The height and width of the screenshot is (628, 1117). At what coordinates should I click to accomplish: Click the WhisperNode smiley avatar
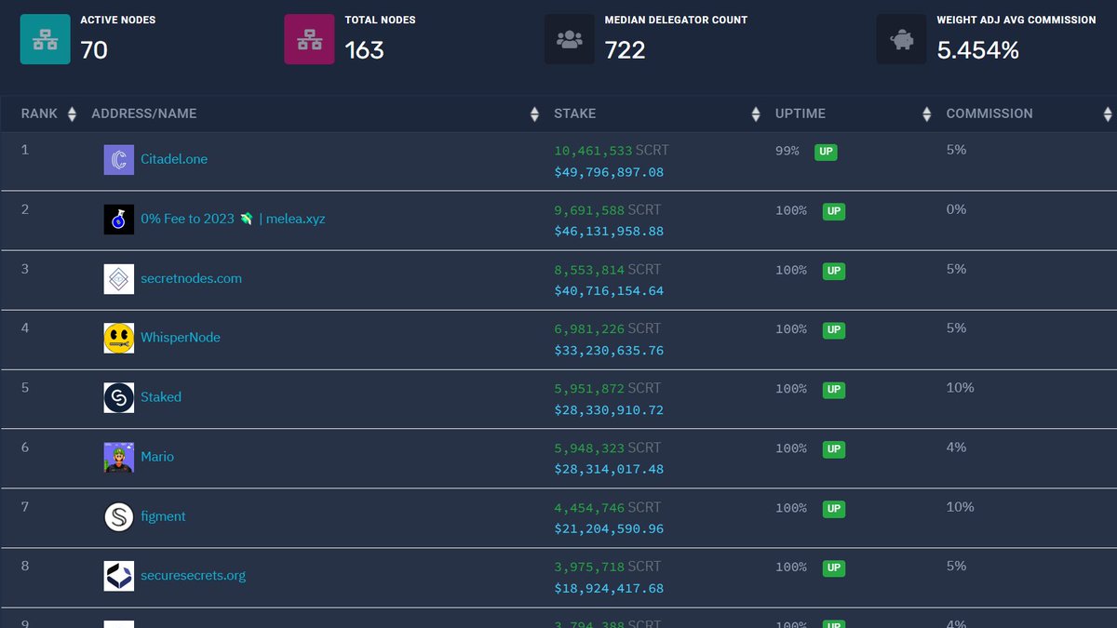tap(119, 339)
